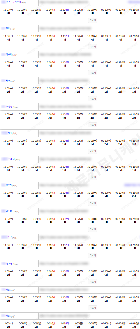Click the p icon of 치과 row containing 3위
This screenshot has height=329, width=140.
(x=16, y=133)
